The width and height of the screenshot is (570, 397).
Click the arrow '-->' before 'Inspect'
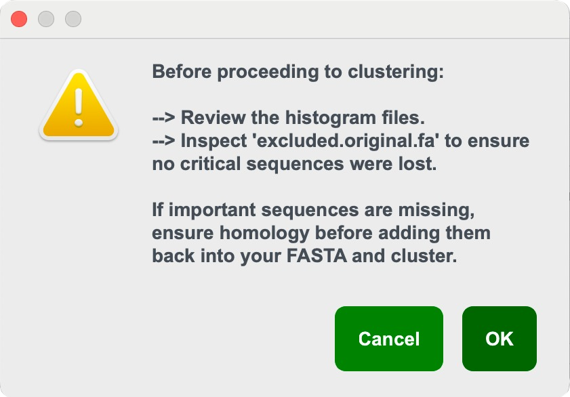[x=165, y=140]
